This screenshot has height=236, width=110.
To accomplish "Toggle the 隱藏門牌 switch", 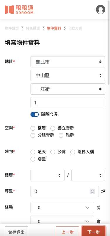I will tap(35, 114).
